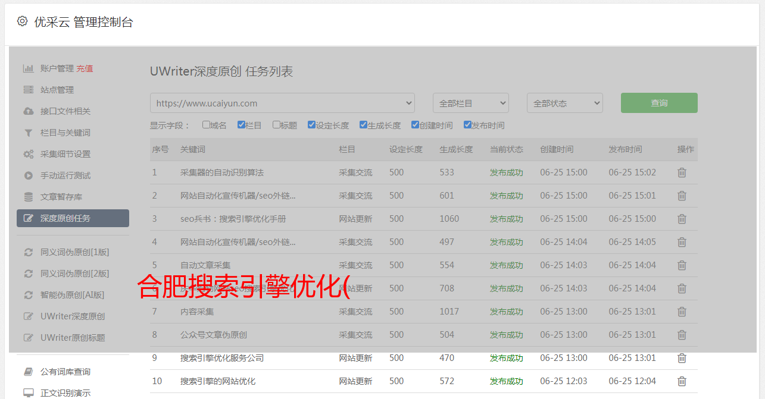
Task: Click the green 查询 button
Action: [x=659, y=103]
